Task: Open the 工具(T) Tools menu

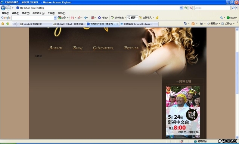Action: [51, 13]
